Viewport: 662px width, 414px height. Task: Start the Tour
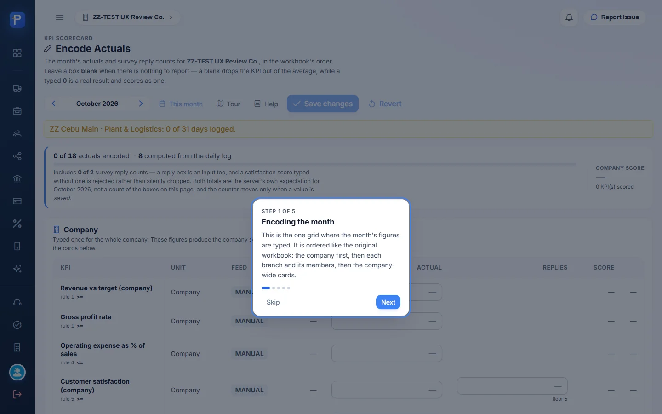[x=228, y=104]
